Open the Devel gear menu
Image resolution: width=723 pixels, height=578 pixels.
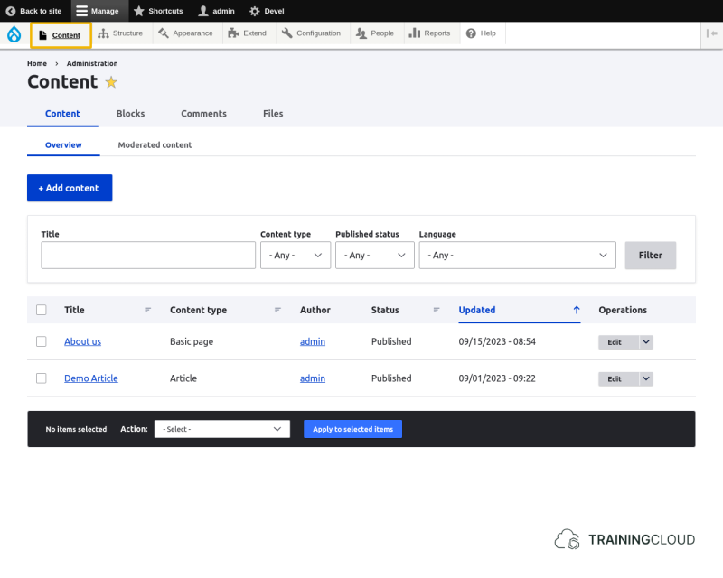267,11
